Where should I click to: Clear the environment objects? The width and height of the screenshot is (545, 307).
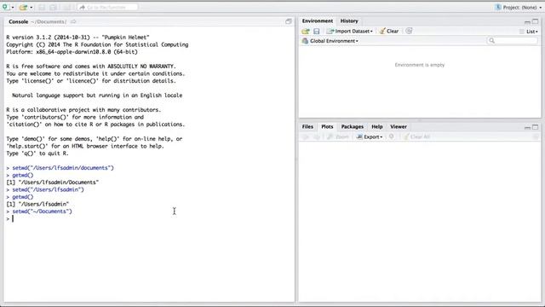point(389,32)
